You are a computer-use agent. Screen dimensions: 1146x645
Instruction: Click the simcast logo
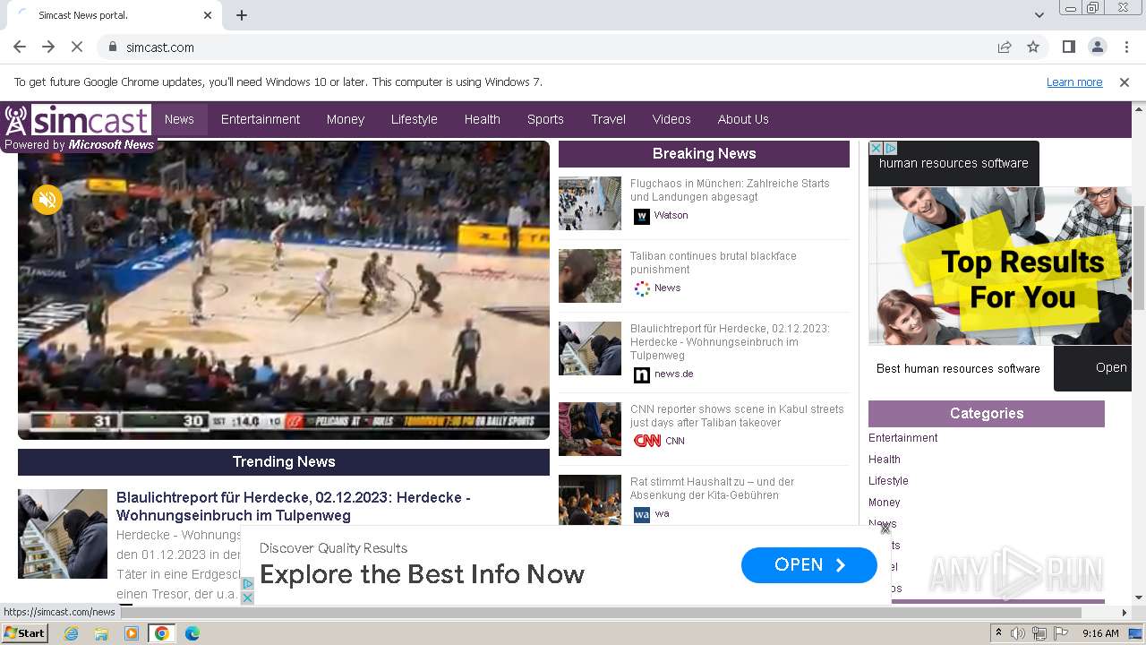(x=78, y=120)
